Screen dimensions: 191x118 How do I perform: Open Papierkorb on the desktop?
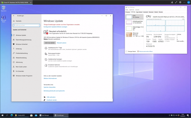coord(4,8)
